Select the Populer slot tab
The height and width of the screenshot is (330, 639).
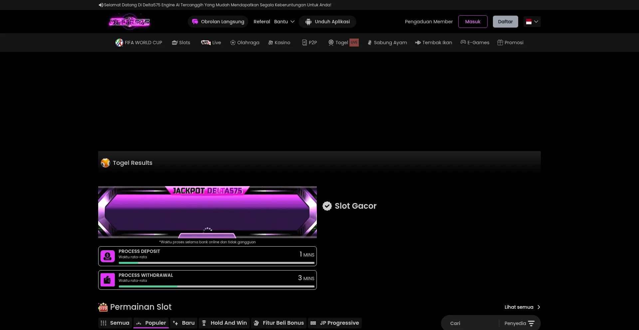click(x=151, y=323)
